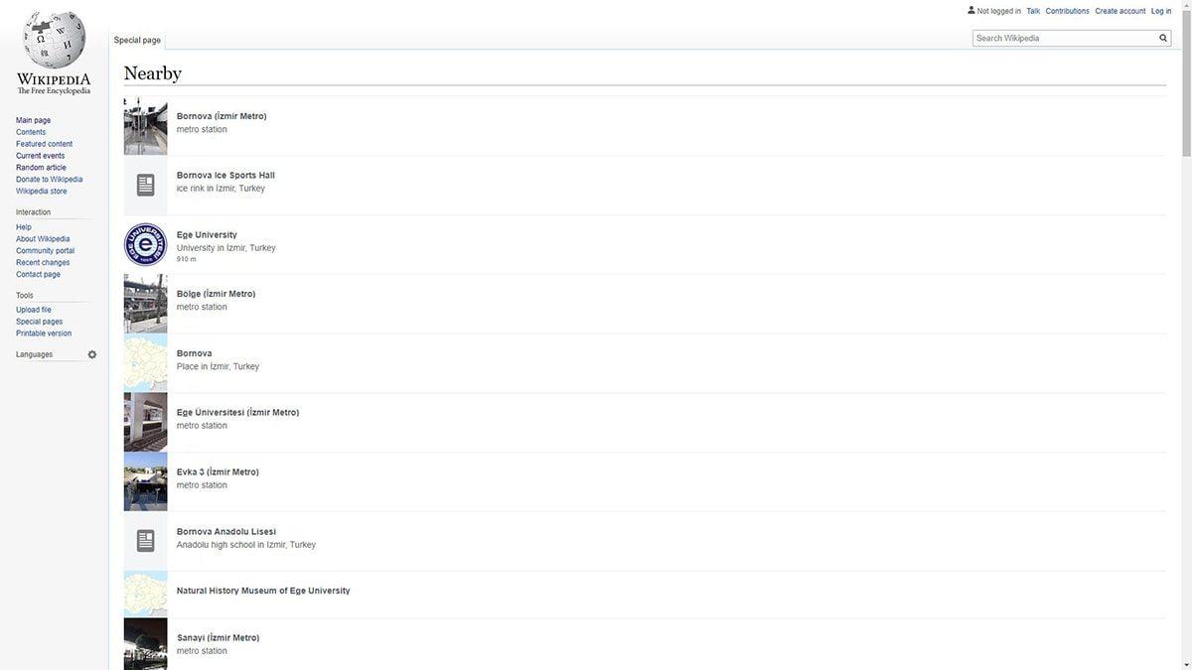Viewport: 1192px width, 670px height.
Task: Click the Bornova Ice Sports Hall placeholder icon
Action: [145, 186]
